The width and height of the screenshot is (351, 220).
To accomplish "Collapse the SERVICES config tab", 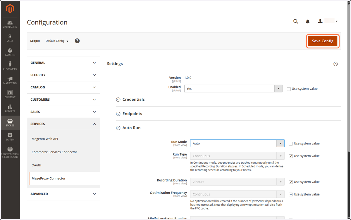I will pos(63,124).
